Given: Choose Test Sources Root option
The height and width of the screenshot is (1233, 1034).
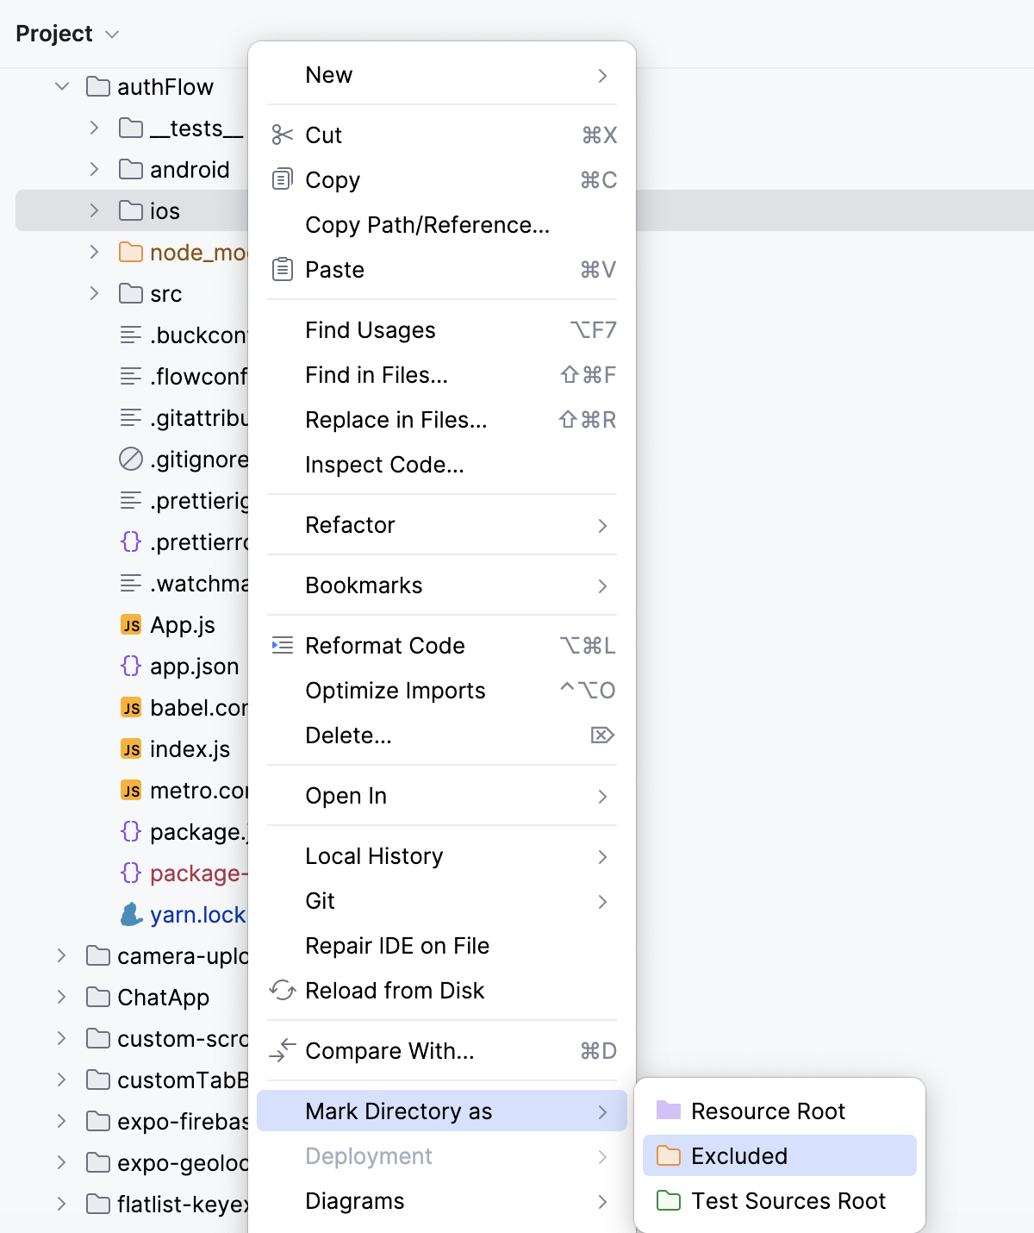Looking at the screenshot, I should 788,1200.
